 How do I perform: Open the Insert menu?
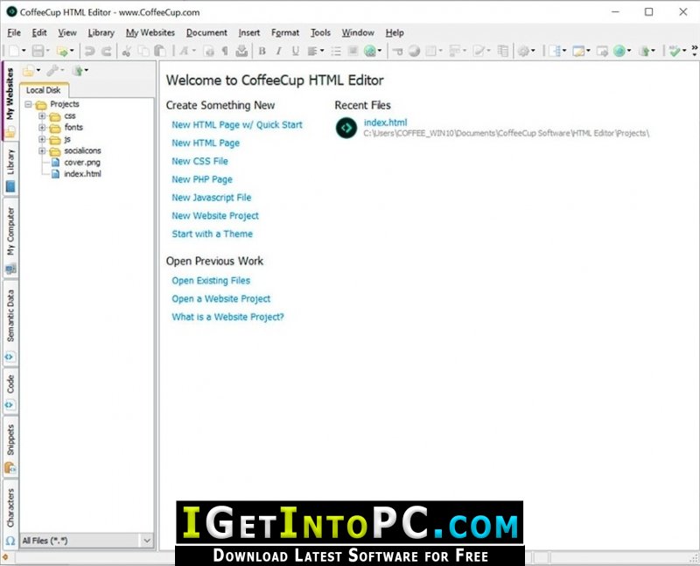pos(249,32)
